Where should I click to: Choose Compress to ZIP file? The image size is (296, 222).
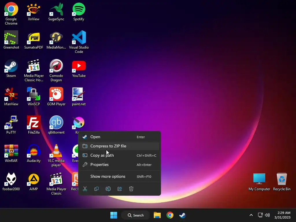click(119, 146)
